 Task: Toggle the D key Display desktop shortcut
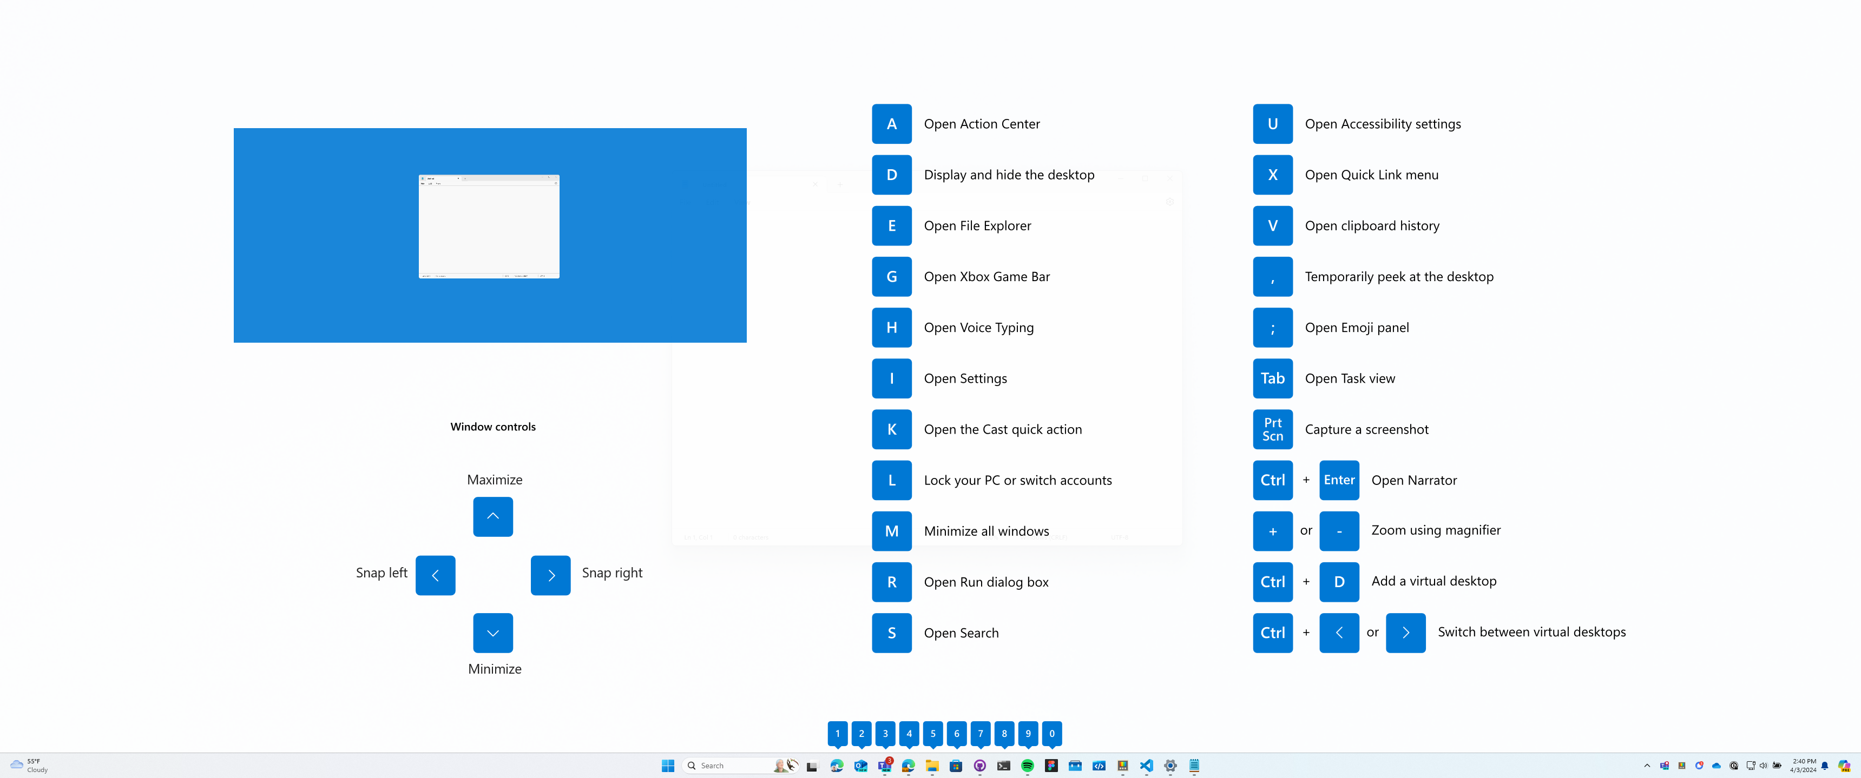(x=891, y=174)
